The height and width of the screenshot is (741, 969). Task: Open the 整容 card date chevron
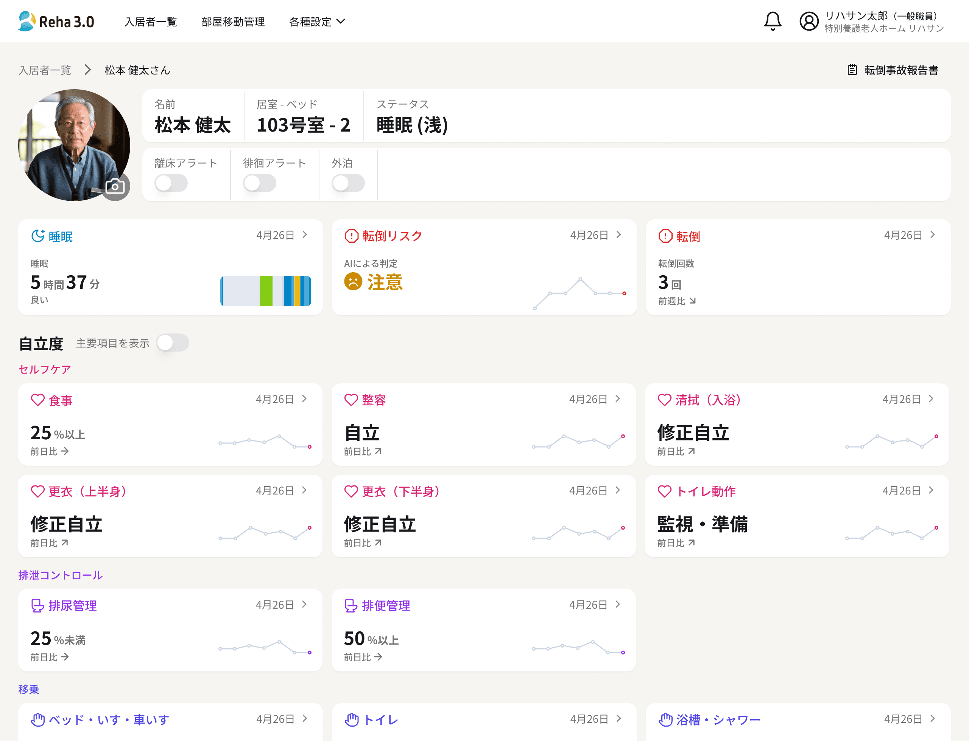618,399
